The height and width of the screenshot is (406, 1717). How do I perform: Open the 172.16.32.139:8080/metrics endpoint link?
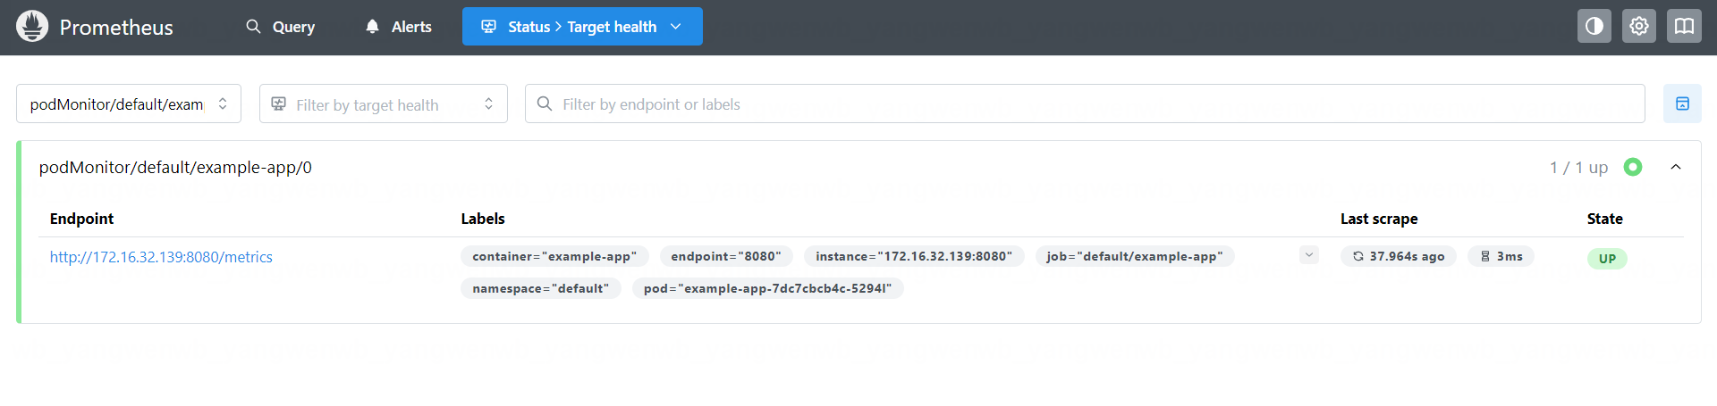click(161, 257)
